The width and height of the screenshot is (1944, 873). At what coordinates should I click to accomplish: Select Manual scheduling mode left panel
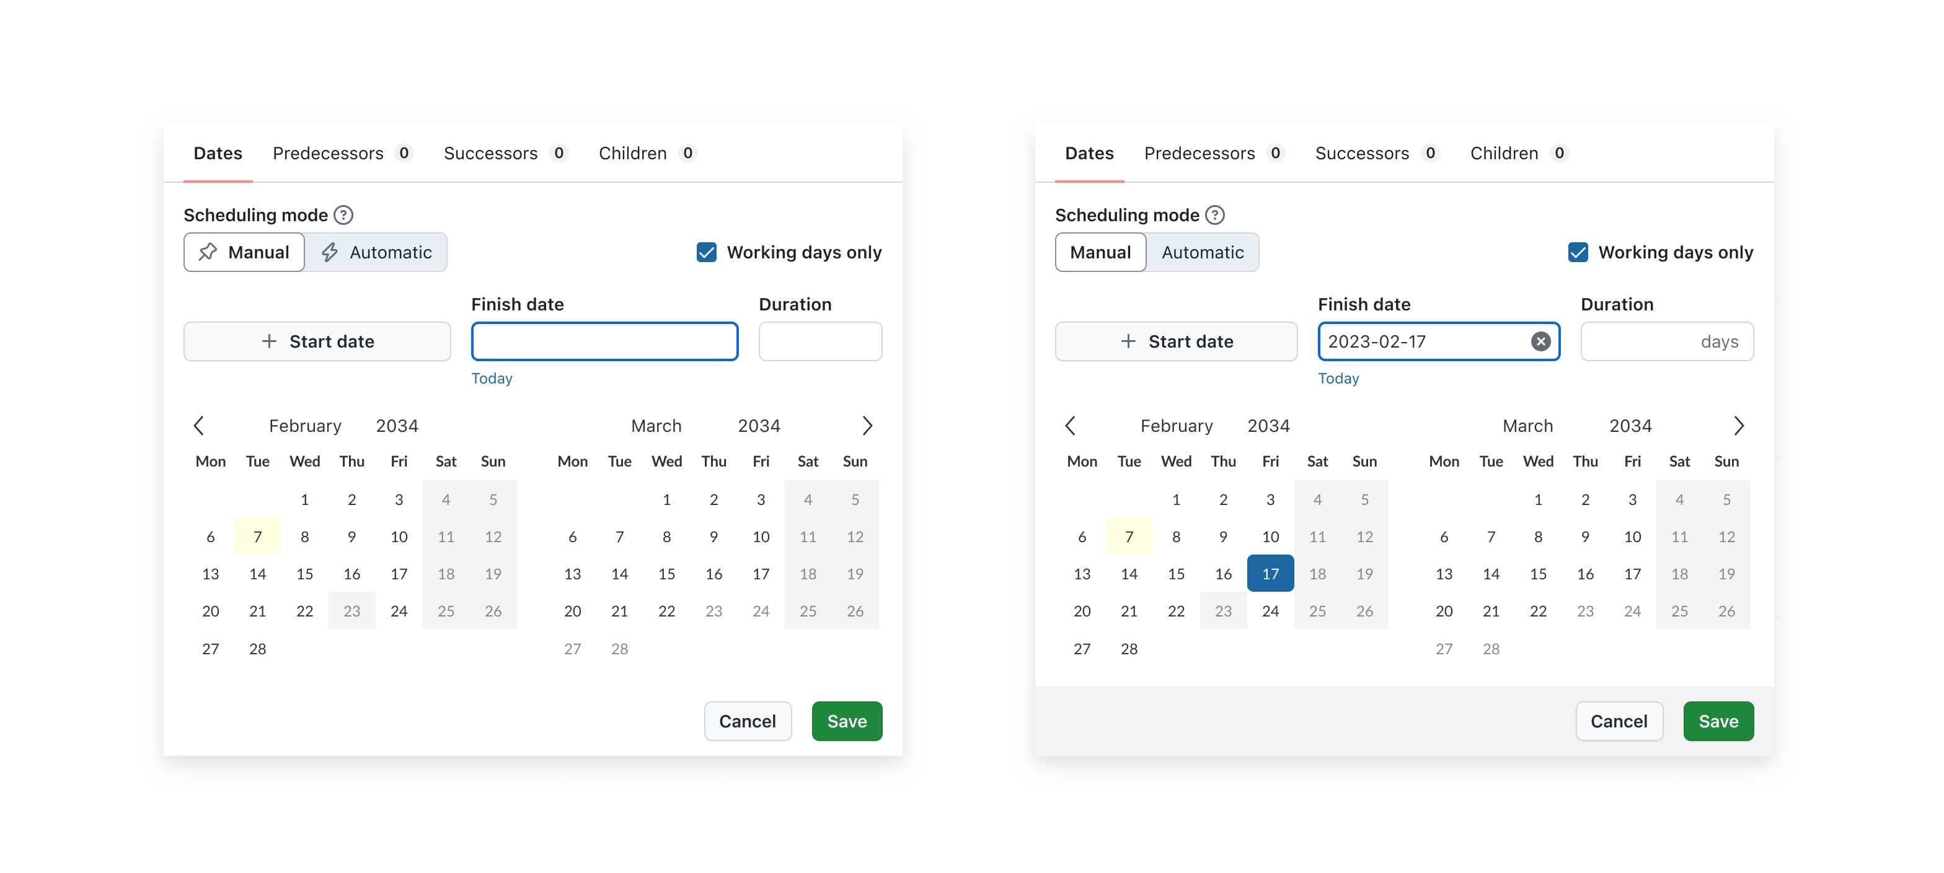point(244,252)
